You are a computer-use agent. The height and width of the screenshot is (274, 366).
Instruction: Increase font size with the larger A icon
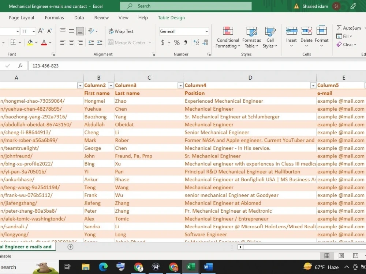point(41,31)
